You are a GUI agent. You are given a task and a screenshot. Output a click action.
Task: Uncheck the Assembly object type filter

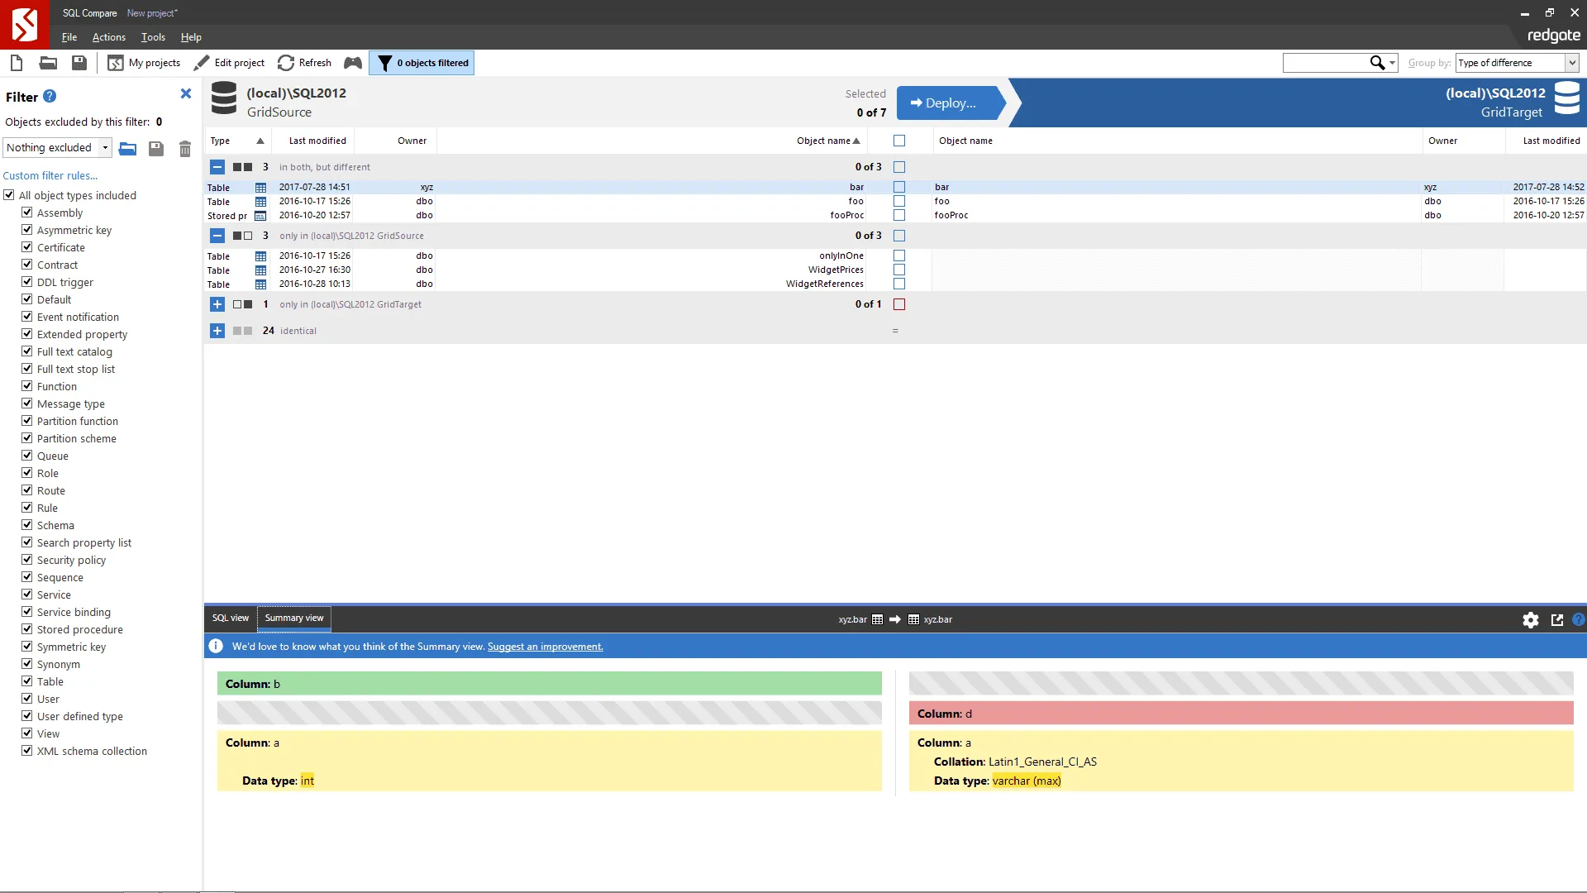(27, 213)
